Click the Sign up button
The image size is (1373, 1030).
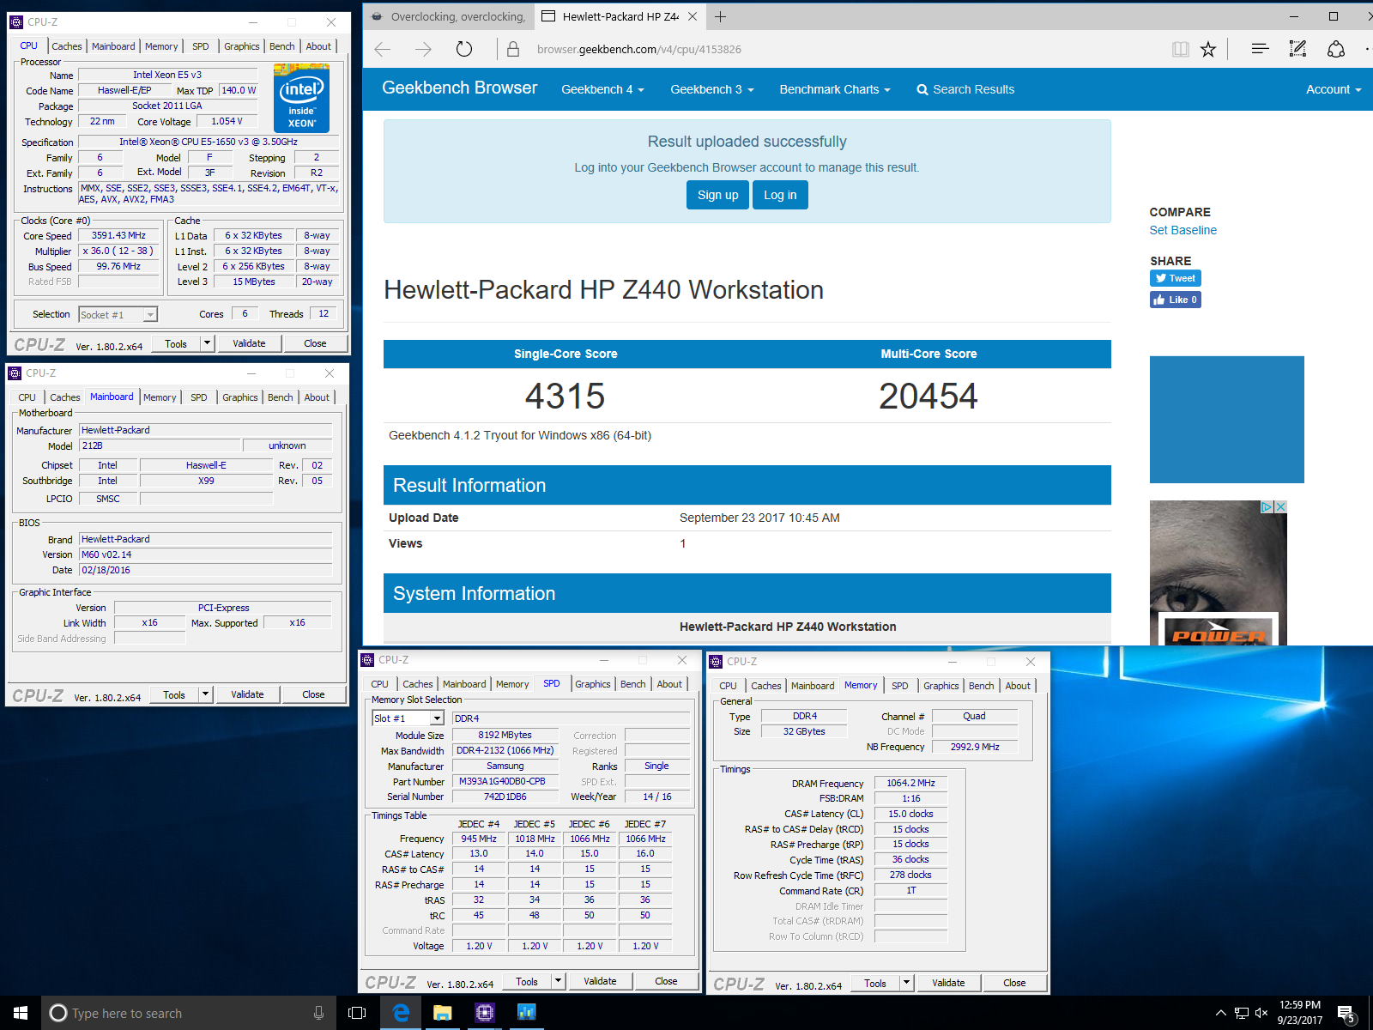pyautogui.click(x=717, y=195)
